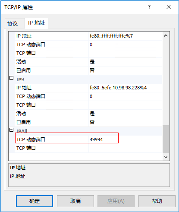Select the IP 地址 tab
Screen dimensions: 179x212
point(36,23)
